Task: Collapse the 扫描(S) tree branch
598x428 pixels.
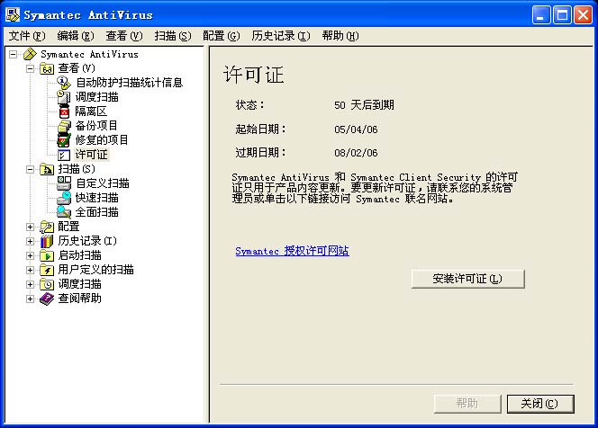Action: click(30, 169)
